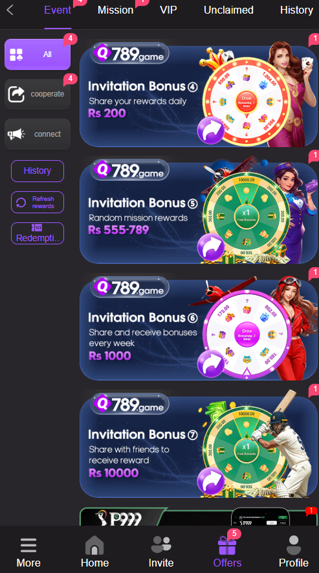Click share arrow on Invitation Bonus 4
319x573 pixels.
coord(211,130)
